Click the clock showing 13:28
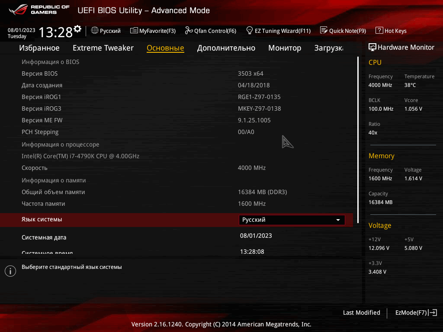 [x=56, y=32]
